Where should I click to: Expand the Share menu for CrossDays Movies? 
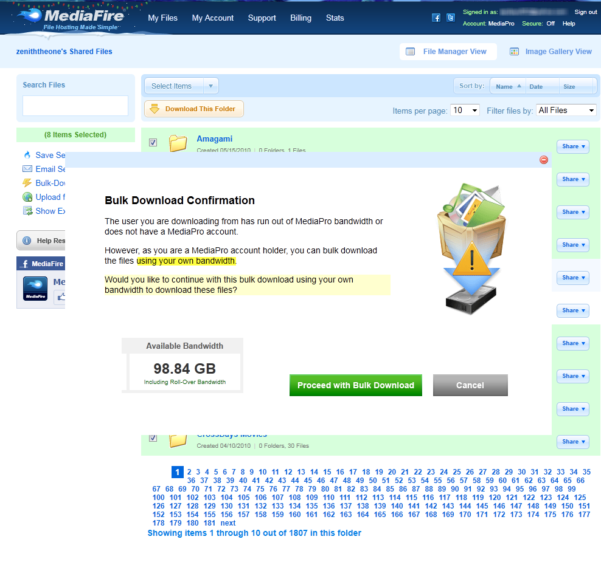point(573,442)
